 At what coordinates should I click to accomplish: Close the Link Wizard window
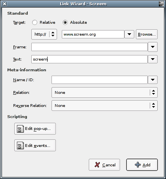tap(4, 4)
